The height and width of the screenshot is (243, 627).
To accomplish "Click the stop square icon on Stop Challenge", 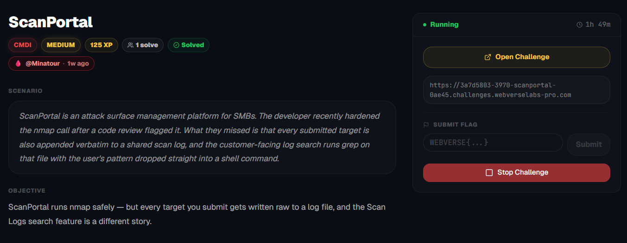I will (489, 172).
